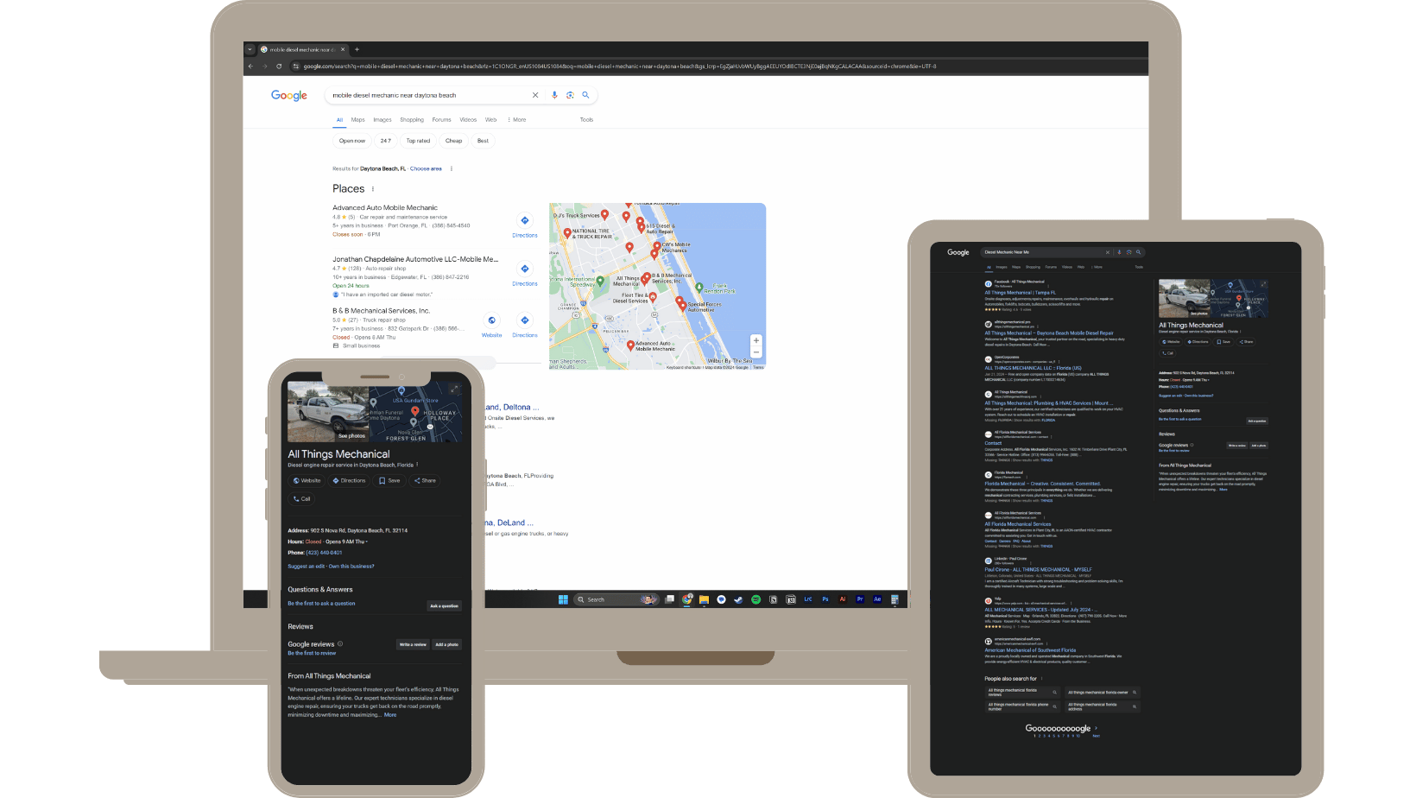Screen dimensions: 1416x798
Task: Switch to the Videos tab on laptop
Action: 468,120
